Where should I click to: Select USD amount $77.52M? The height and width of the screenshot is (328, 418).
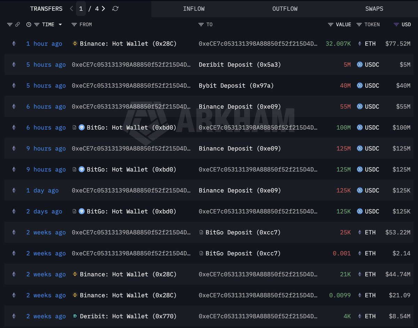[x=398, y=44]
